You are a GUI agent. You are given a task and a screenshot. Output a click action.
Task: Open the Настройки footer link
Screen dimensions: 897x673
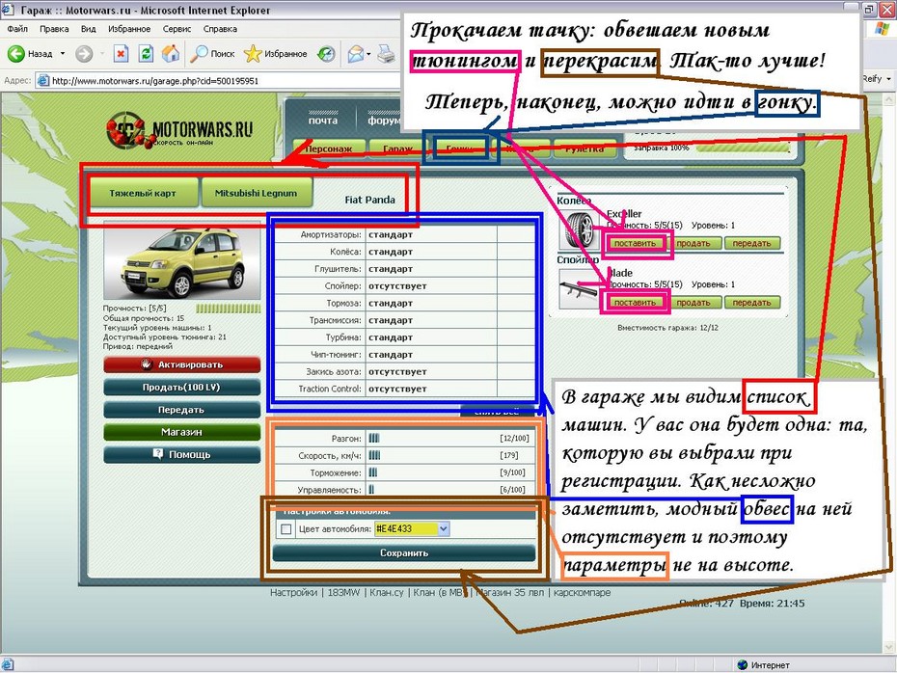click(293, 592)
